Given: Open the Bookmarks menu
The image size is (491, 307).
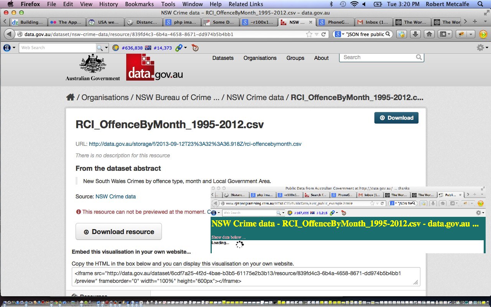Looking at the screenshot, I should 139,4.
